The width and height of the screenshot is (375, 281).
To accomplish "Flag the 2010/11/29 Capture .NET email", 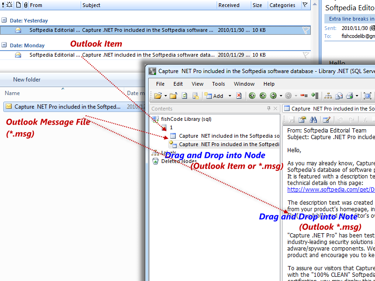I will click(306, 55).
